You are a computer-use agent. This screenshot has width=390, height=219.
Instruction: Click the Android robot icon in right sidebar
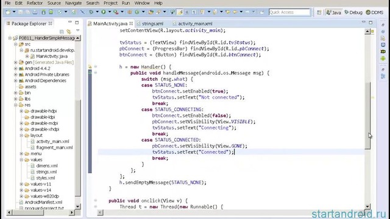383,58
